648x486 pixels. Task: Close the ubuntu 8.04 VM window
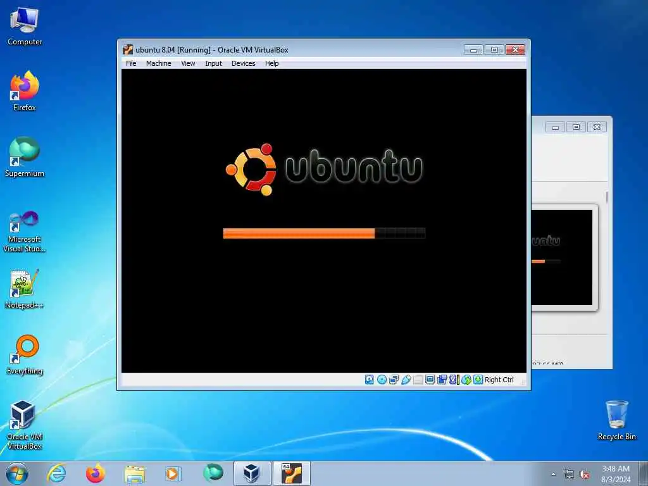coord(515,50)
